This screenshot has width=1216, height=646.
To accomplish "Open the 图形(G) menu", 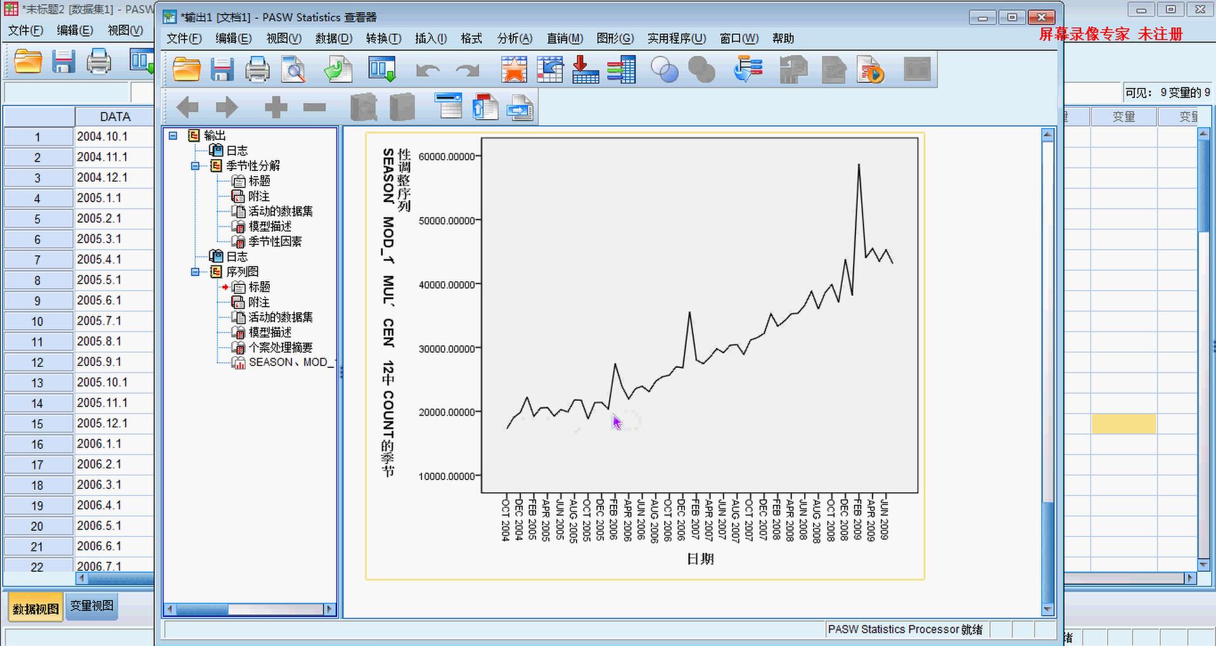I will pos(615,39).
